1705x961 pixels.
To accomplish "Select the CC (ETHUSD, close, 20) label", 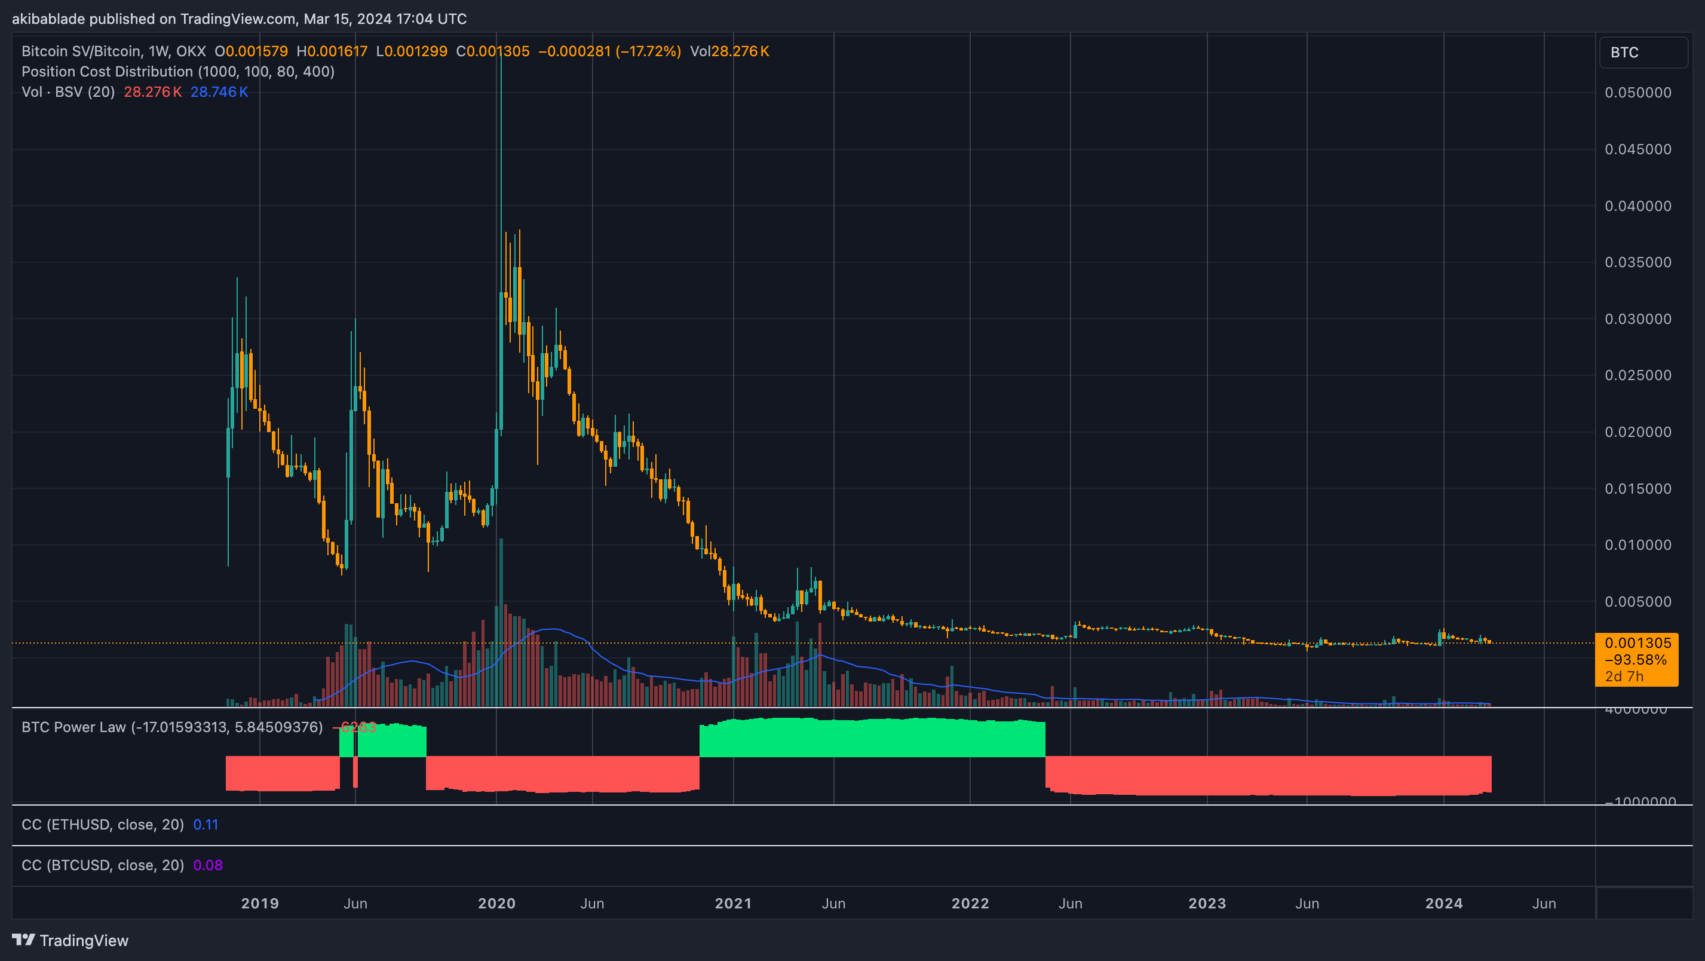I will 103,825.
